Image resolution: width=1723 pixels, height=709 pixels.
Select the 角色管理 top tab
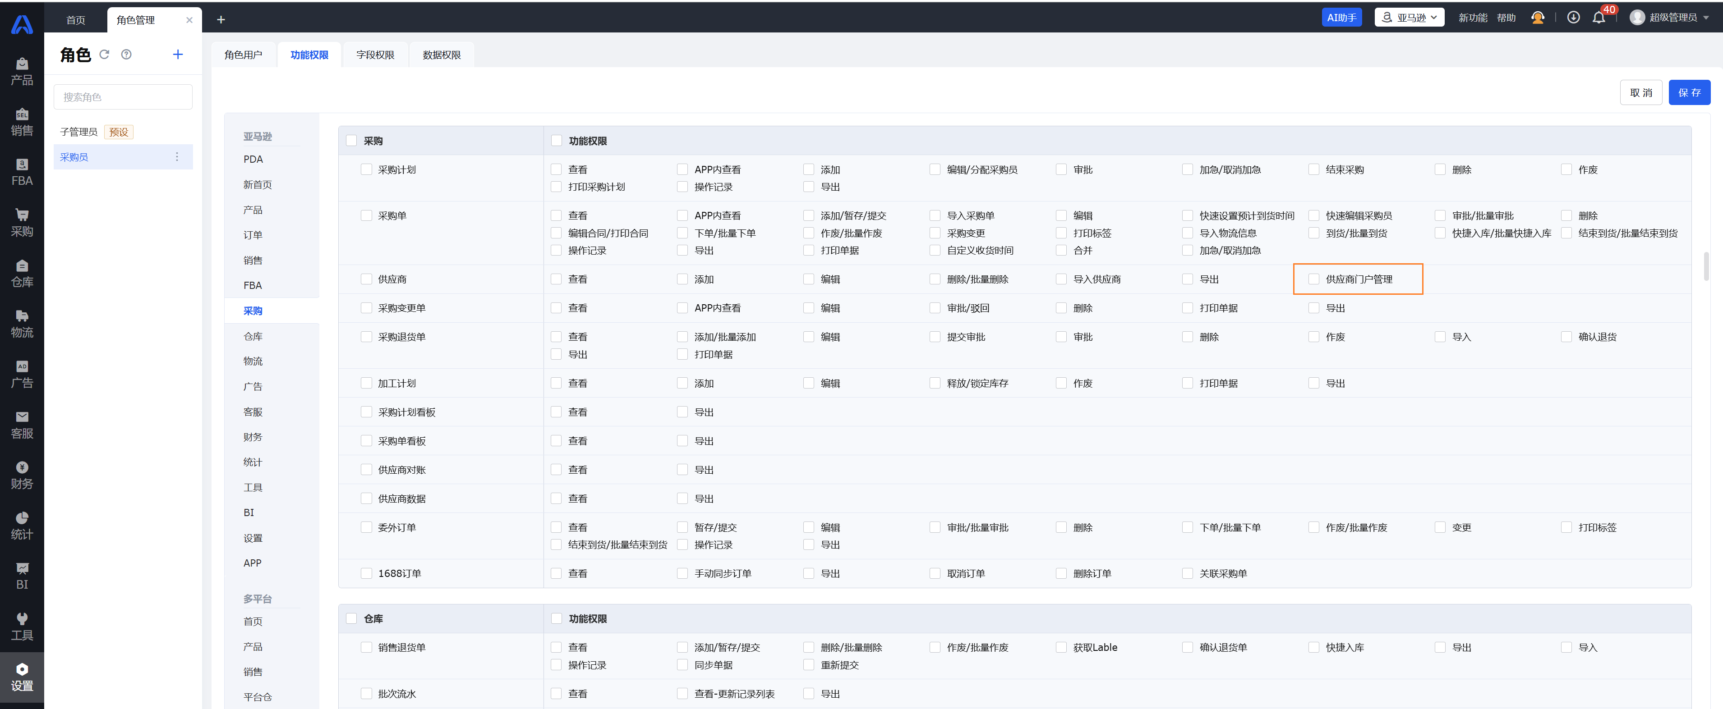(x=136, y=20)
